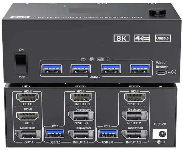Click the 'OFF' label below the switch
This screenshot has width=183, height=150.
(x=22, y=77)
